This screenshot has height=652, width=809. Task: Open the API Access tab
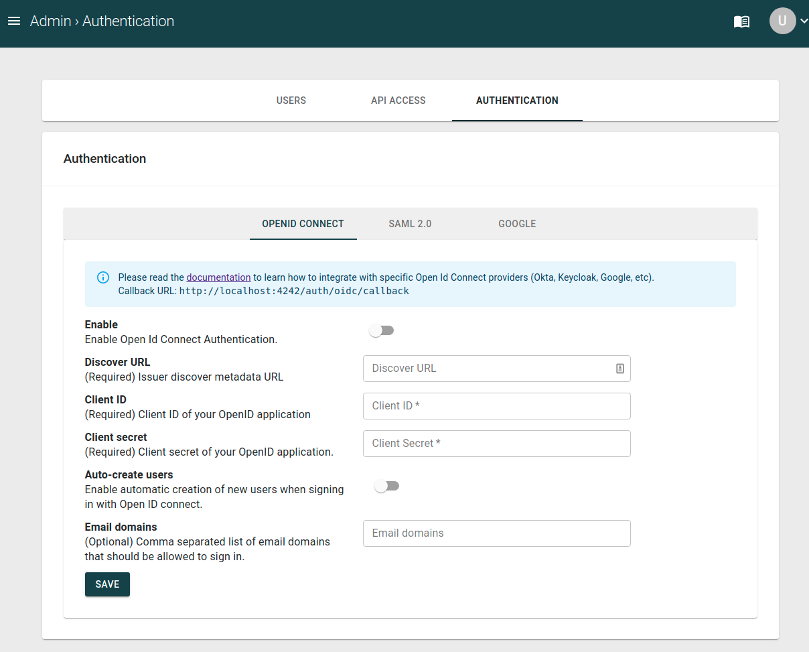pyautogui.click(x=398, y=101)
